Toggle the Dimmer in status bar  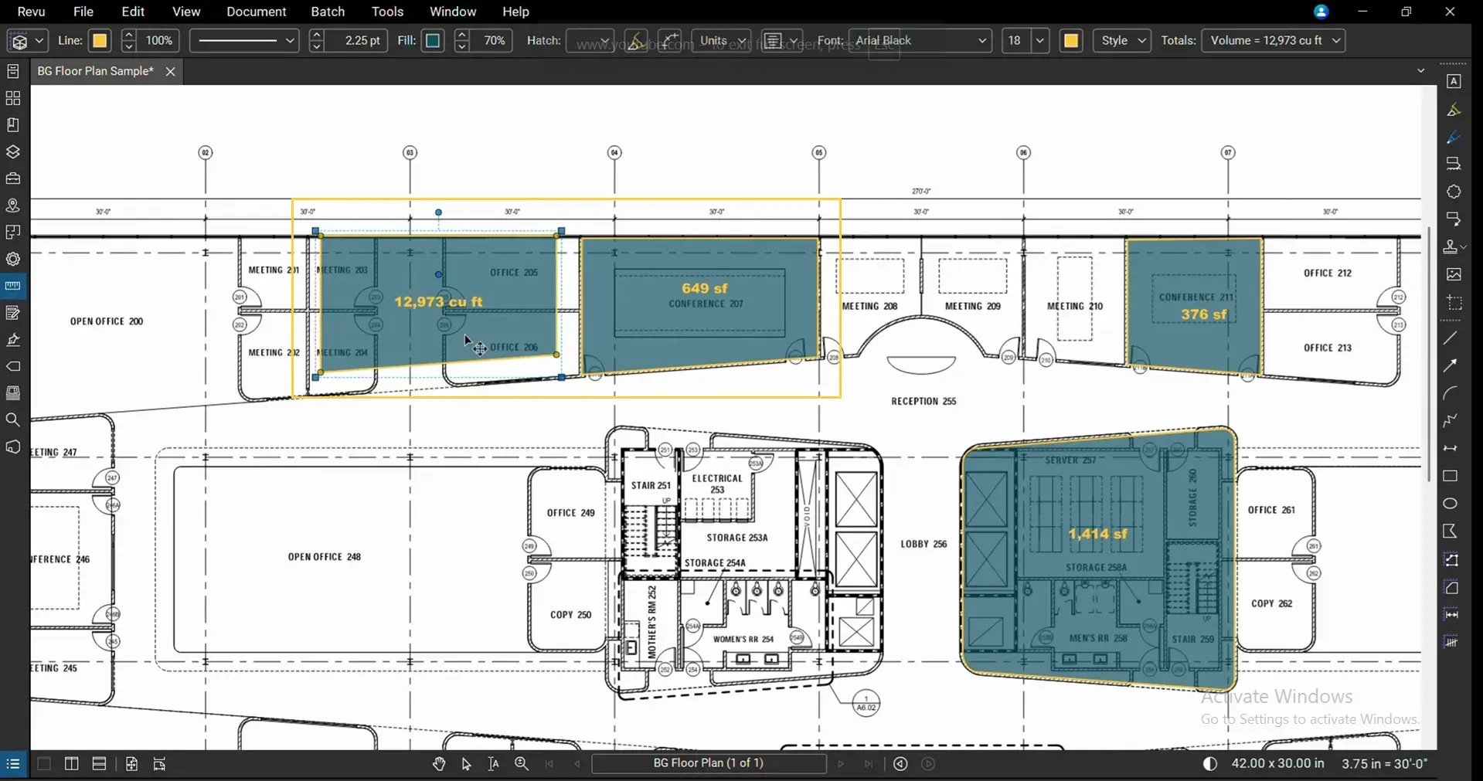point(1210,764)
